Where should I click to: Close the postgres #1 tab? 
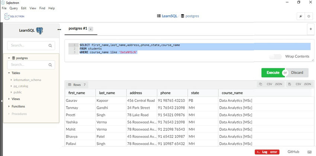[91, 29]
